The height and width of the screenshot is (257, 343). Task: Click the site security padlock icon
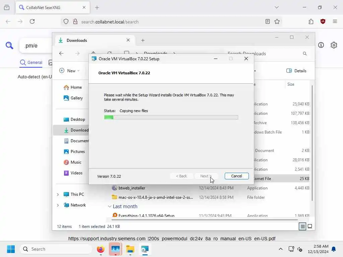tap(75, 22)
